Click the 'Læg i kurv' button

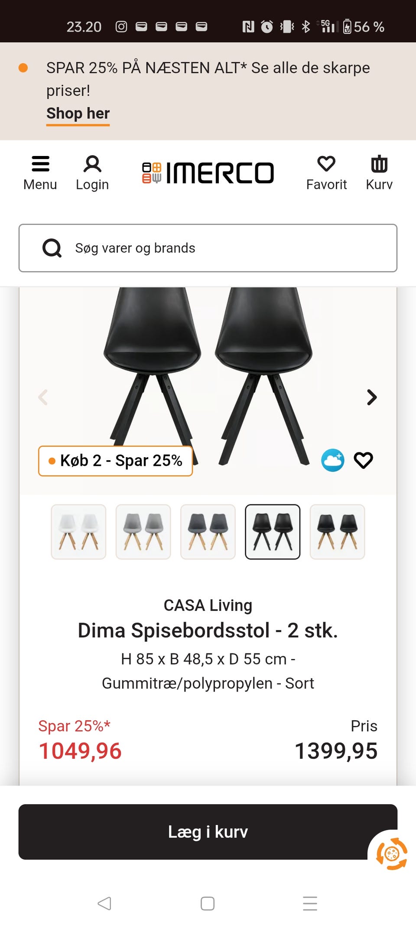[208, 832]
